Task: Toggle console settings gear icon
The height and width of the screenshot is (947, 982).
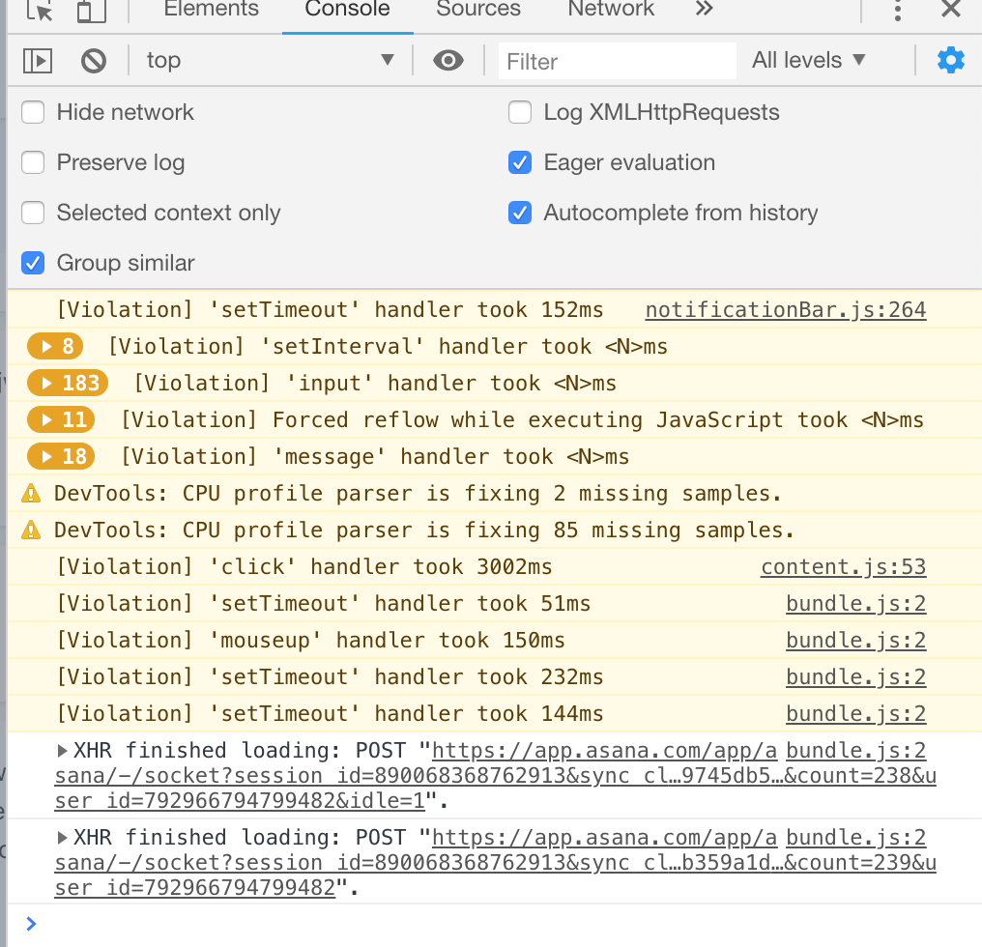Action: click(951, 60)
